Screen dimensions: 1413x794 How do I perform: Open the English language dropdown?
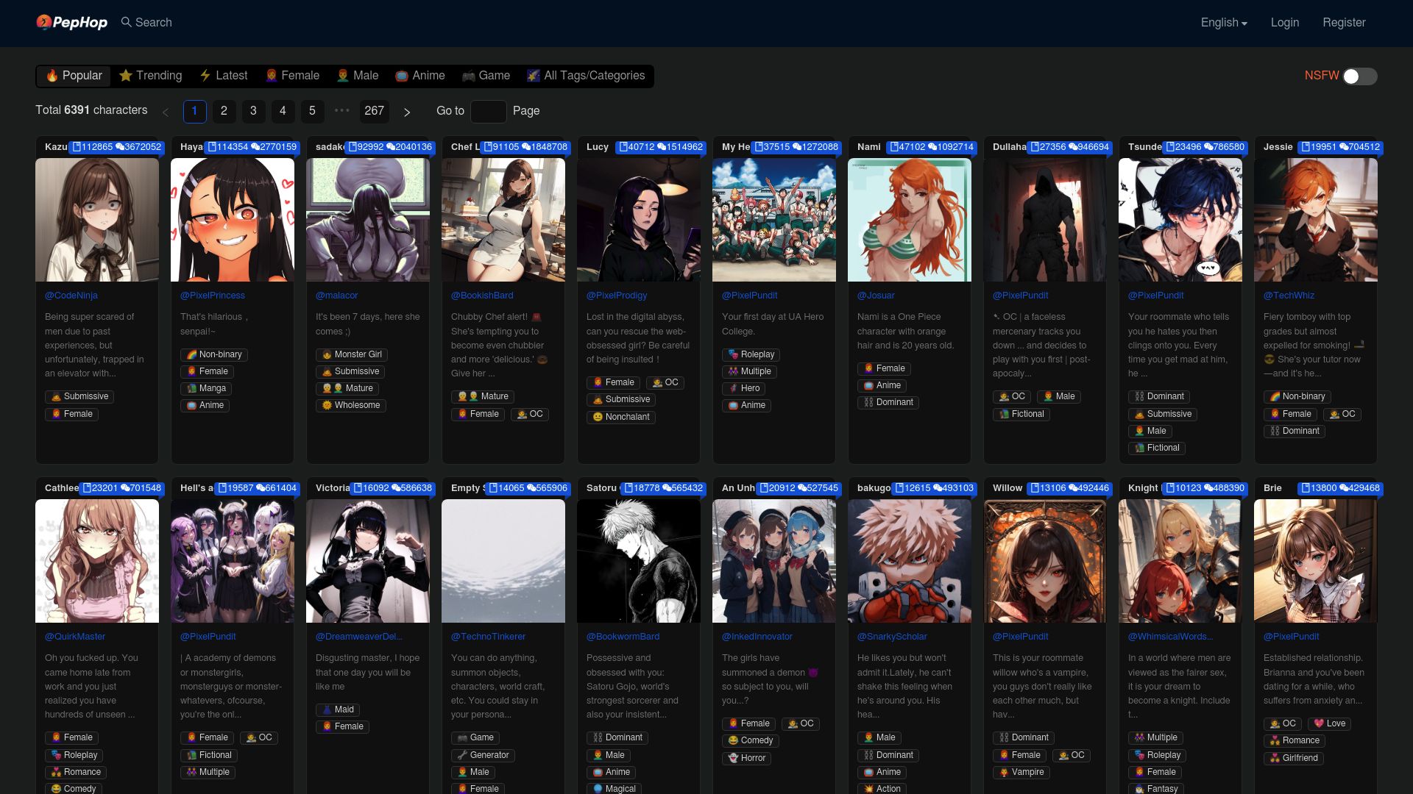1224,23
